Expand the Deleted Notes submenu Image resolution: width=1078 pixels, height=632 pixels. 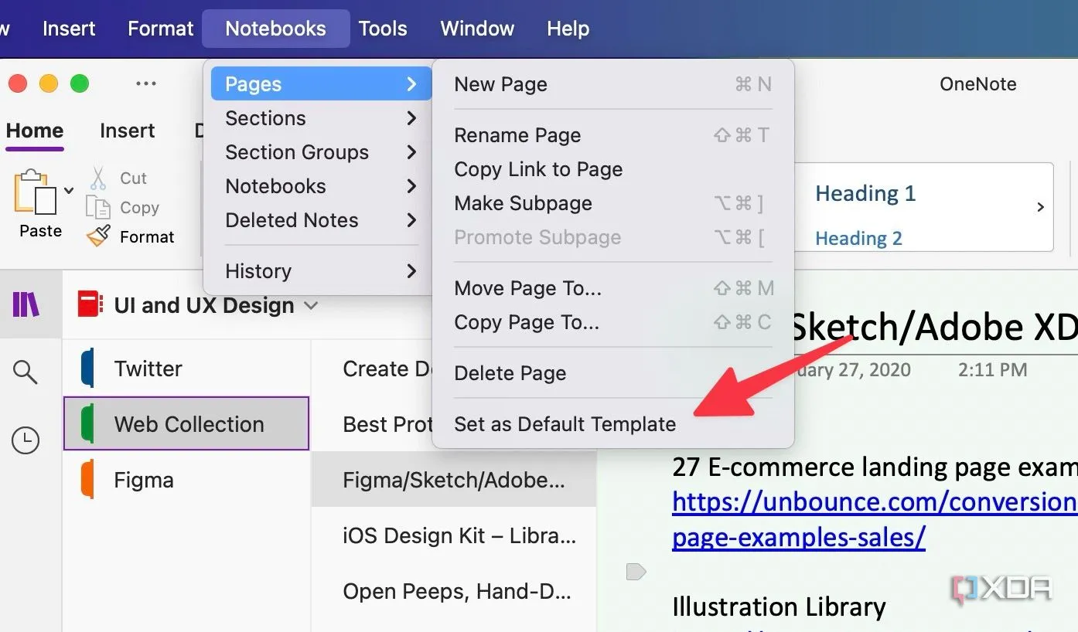[x=321, y=220]
